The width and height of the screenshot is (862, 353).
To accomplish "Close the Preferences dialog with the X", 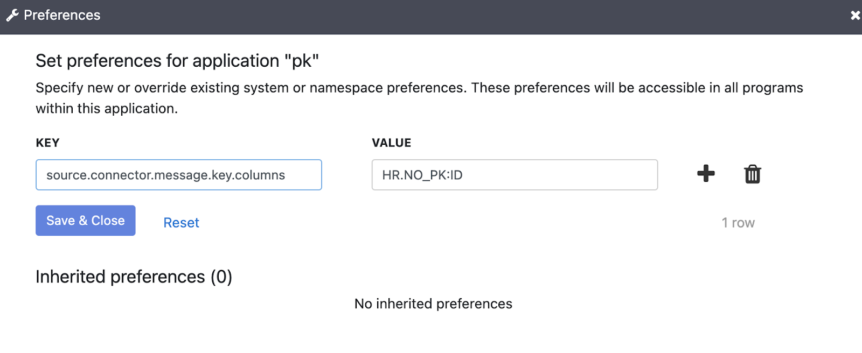I will click(855, 15).
